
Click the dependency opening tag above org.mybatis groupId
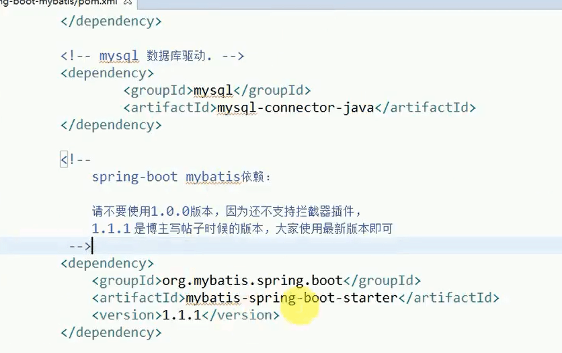pyautogui.click(x=107, y=264)
